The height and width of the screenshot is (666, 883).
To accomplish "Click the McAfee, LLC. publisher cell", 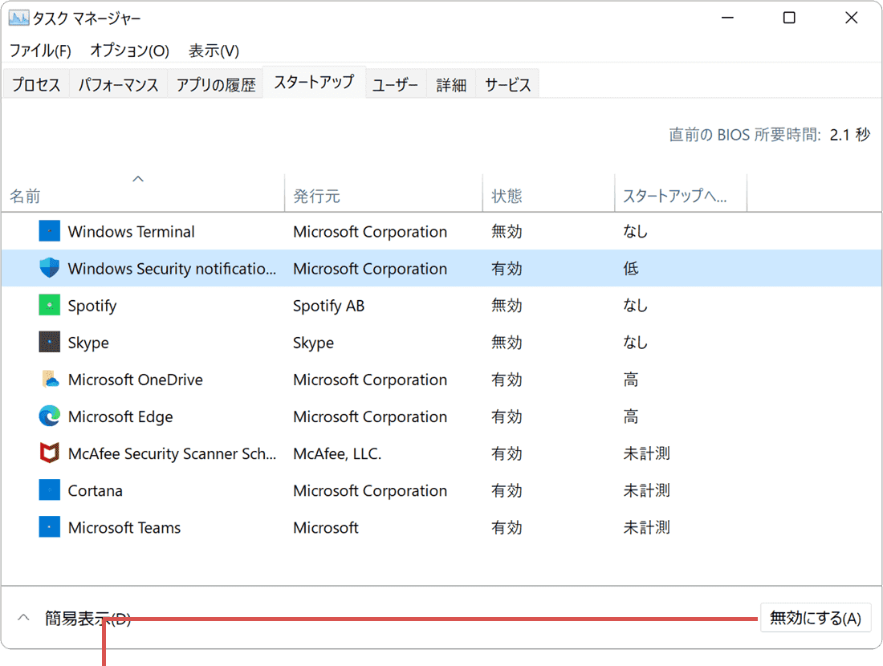I will tap(337, 453).
